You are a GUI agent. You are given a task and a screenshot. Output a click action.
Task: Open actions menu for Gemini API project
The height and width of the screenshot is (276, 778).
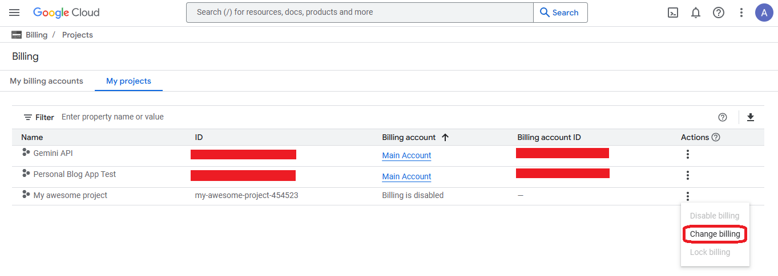point(688,154)
